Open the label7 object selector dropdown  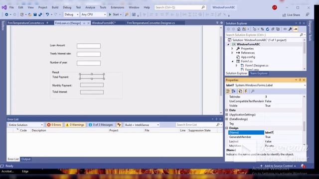pyautogui.click(x=305, y=86)
